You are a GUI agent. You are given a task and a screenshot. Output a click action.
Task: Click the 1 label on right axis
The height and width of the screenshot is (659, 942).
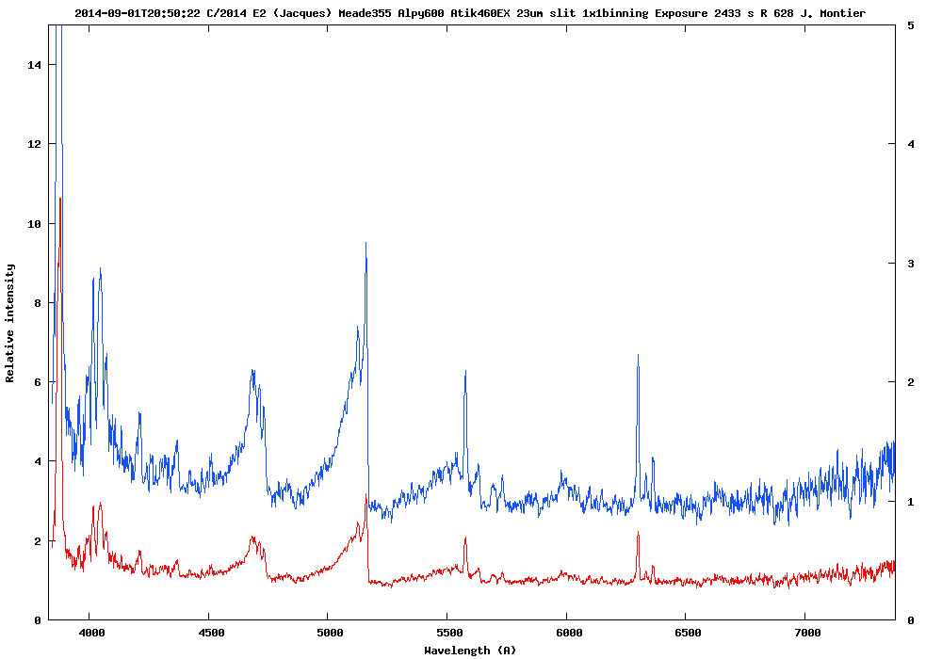tap(910, 502)
